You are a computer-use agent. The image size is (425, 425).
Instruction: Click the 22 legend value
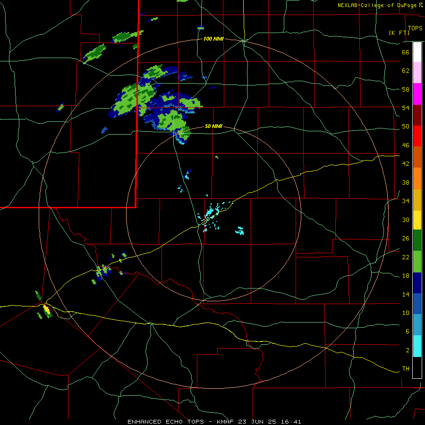(406, 257)
